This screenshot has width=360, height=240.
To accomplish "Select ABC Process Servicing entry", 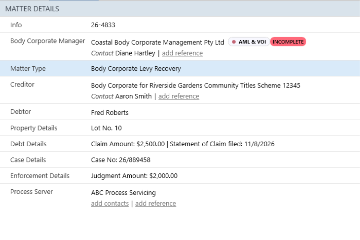I will pos(123,193).
